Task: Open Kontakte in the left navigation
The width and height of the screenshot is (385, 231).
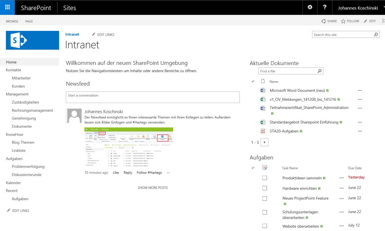Action: coord(14,70)
